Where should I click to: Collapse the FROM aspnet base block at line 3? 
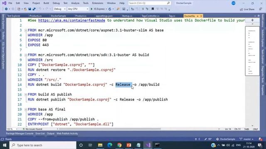[x=26, y=30]
